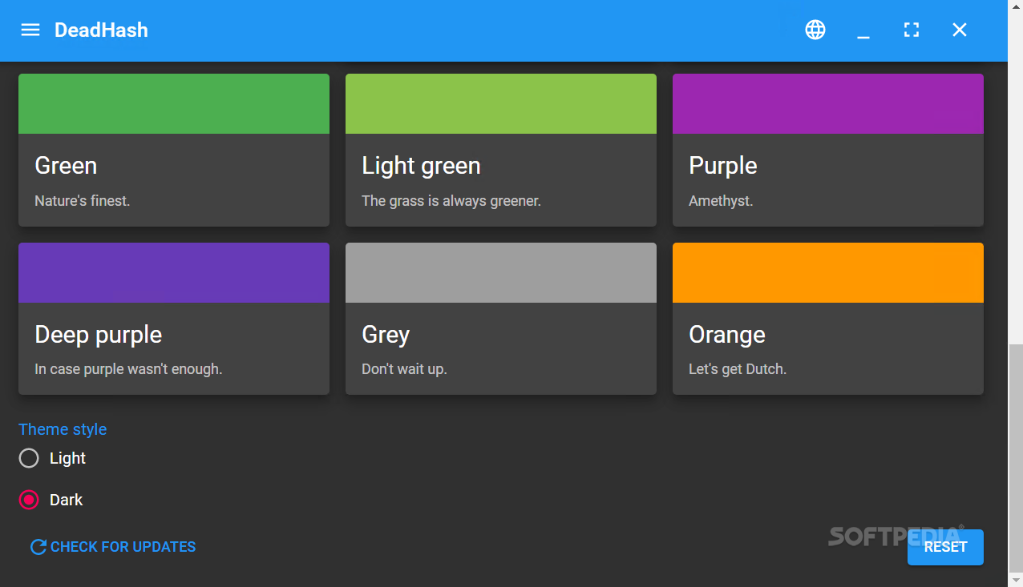
Task: Click the DeadHash title text
Action: [x=101, y=30]
